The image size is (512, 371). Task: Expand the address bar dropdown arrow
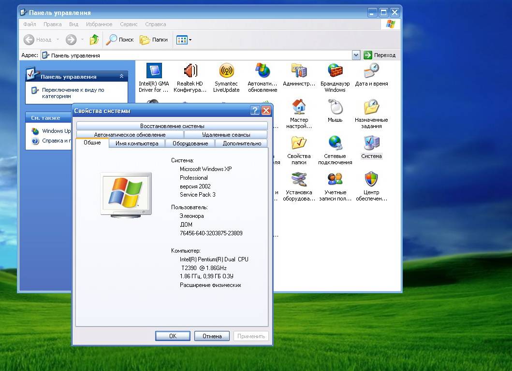point(356,55)
